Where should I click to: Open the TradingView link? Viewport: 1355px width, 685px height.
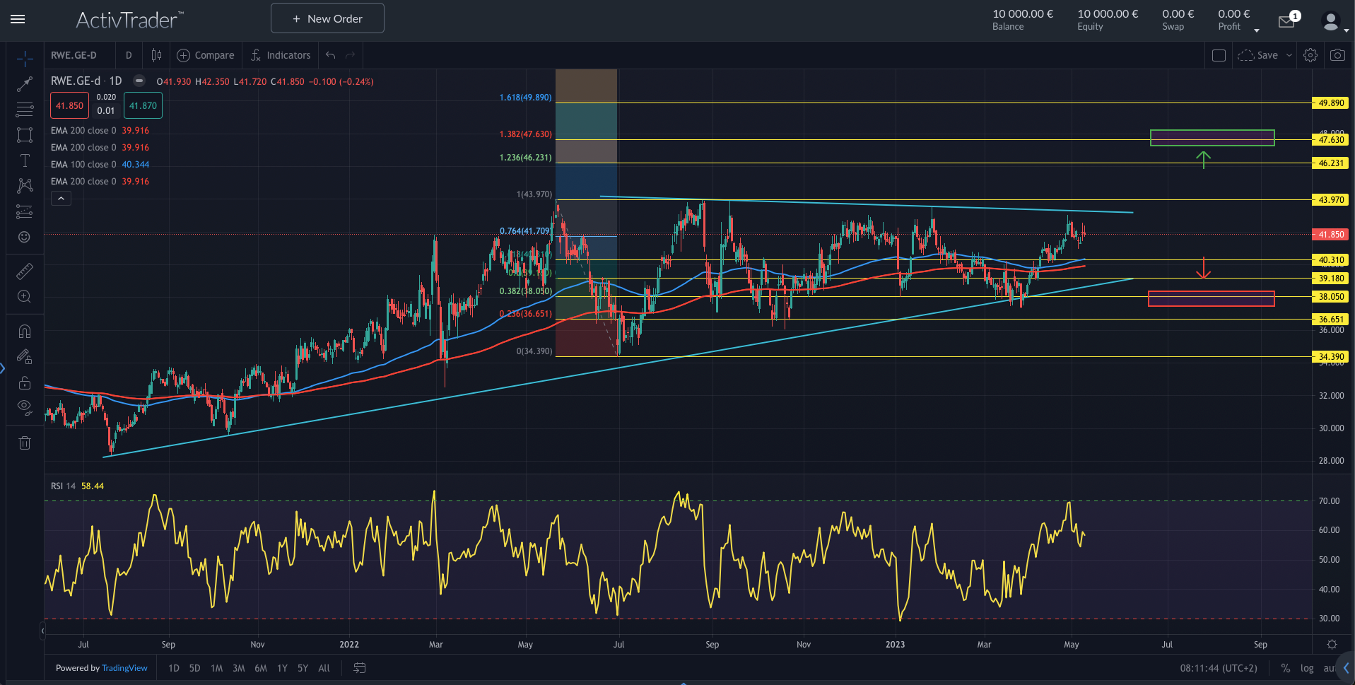pos(124,668)
